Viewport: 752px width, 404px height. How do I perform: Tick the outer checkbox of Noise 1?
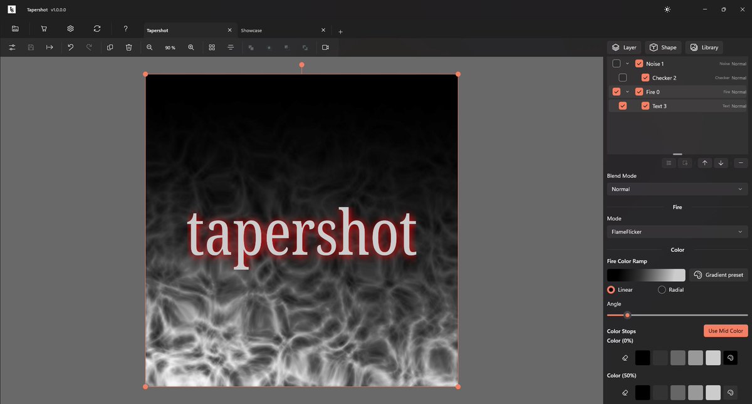[x=617, y=63]
